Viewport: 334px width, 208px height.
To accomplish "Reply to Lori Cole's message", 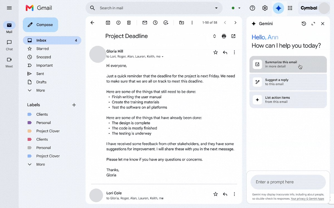I will 225,194.
